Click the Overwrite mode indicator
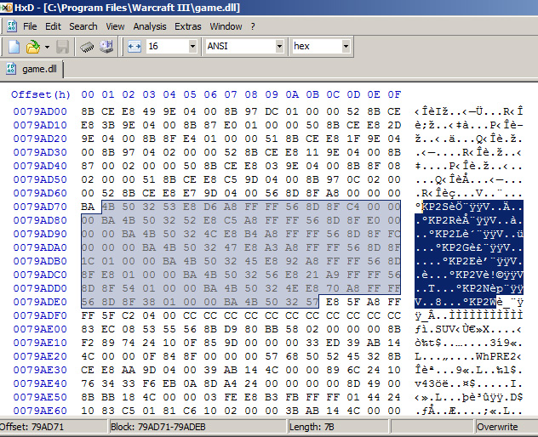Viewport: 538px width, 437px height. (497, 427)
